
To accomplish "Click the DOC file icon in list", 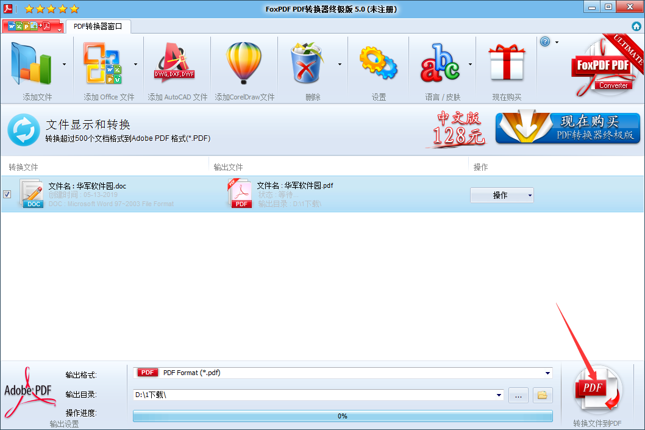I will [32, 193].
